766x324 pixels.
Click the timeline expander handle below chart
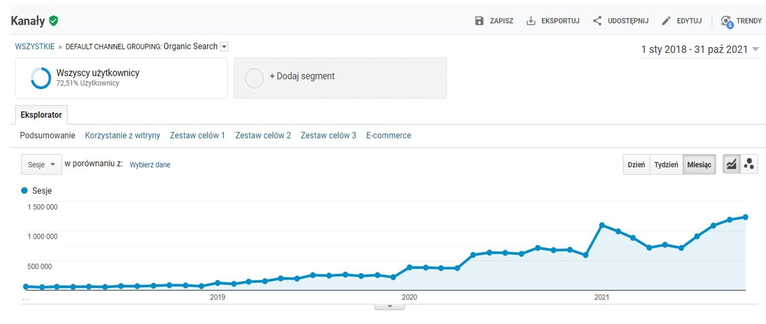[x=389, y=306]
